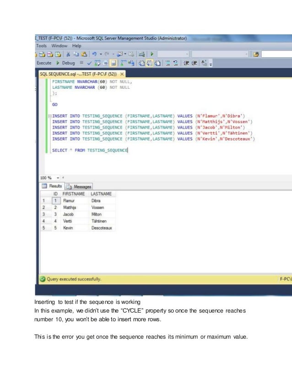The width and height of the screenshot is (292, 378).
Task: Select the FIRSTNAME column header
Action: tap(74, 194)
